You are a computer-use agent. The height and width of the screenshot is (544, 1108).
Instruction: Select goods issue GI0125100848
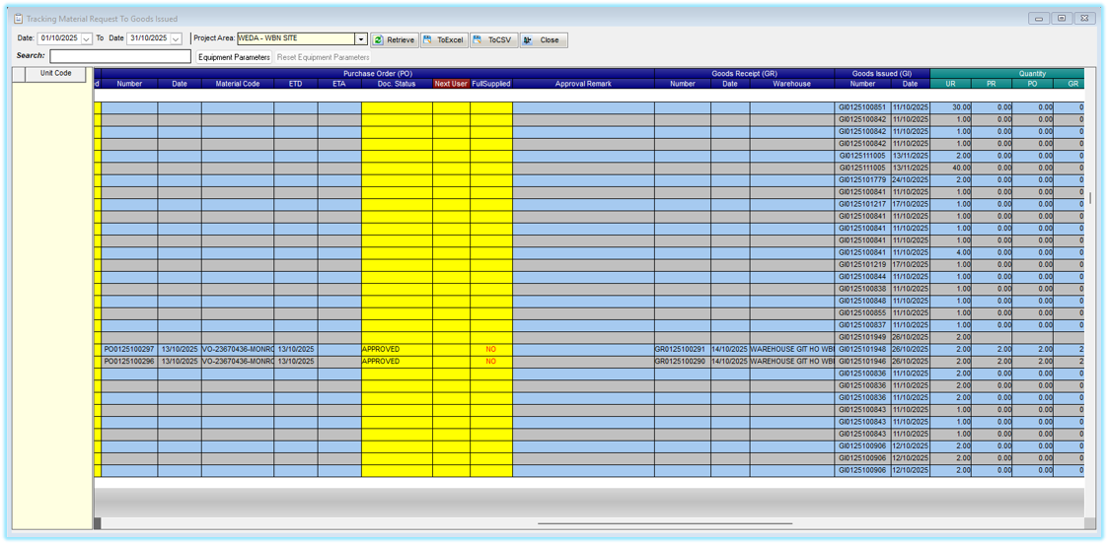click(x=862, y=301)
